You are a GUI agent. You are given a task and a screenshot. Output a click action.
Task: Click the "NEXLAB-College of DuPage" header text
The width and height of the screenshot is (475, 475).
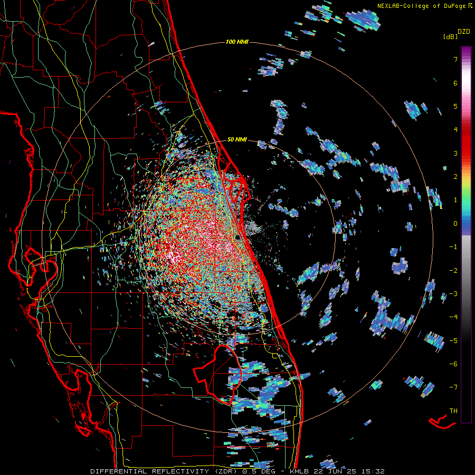[x=421, y=6]
